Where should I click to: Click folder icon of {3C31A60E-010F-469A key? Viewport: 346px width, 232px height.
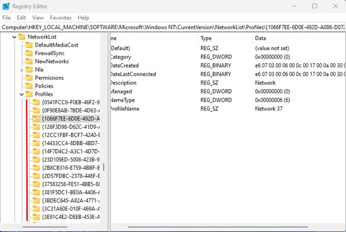click(36, 208)
